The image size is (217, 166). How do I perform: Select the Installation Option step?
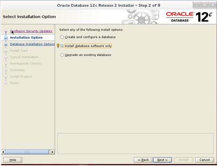[26, 37]
